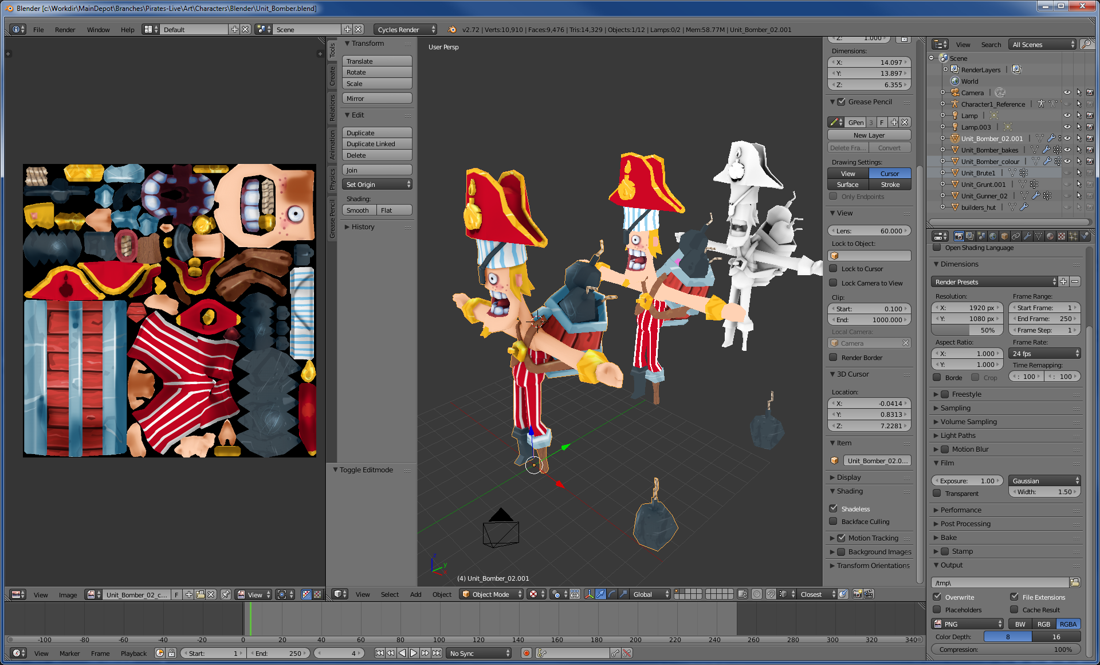This screenshot has height=665, width=1100.
Task: Select the rotate manipulator arc icon
Action: [612, 594]
